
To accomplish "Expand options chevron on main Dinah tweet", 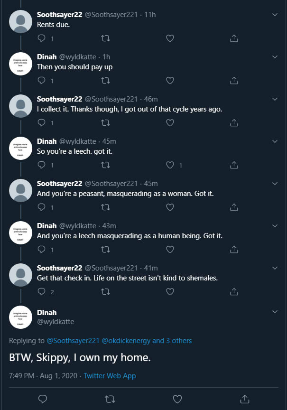I will click(275, 312).
